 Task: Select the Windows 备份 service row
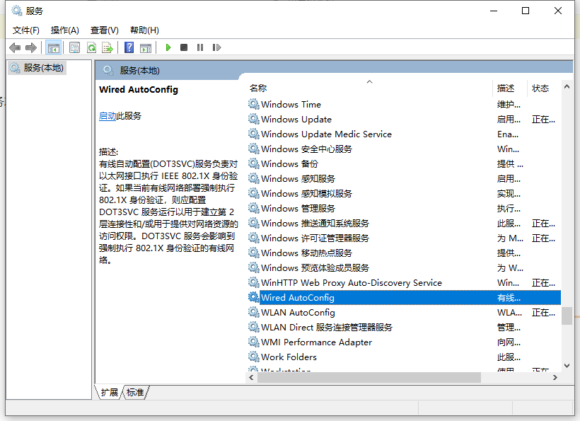(404, 163)
